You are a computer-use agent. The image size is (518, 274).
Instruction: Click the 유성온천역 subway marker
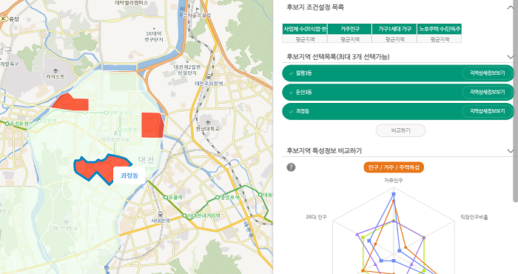(7, 124)
